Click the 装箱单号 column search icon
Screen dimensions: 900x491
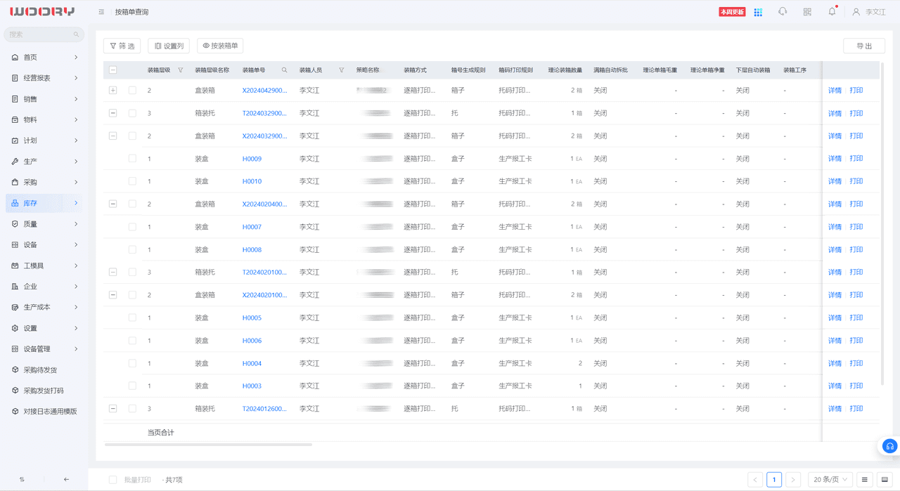pyautogui.click(x=285, y=70)
